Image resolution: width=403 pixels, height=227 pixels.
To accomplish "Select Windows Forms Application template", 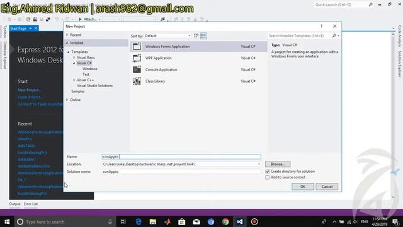I will [x=198, y=47].
